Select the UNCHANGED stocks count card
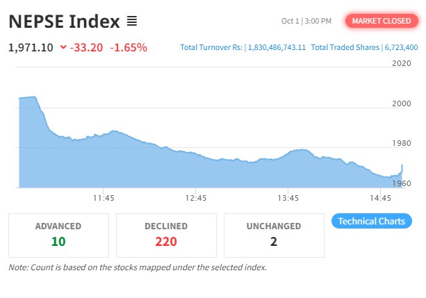 pyautogui.click(x=273, y=234)
